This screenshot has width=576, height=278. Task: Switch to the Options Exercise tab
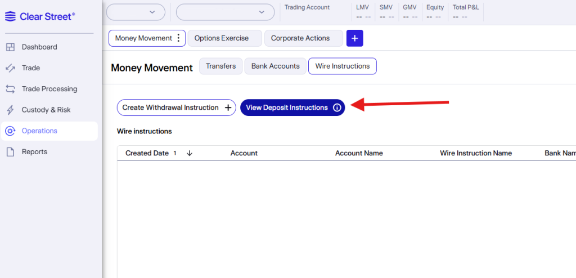[225, 38]
